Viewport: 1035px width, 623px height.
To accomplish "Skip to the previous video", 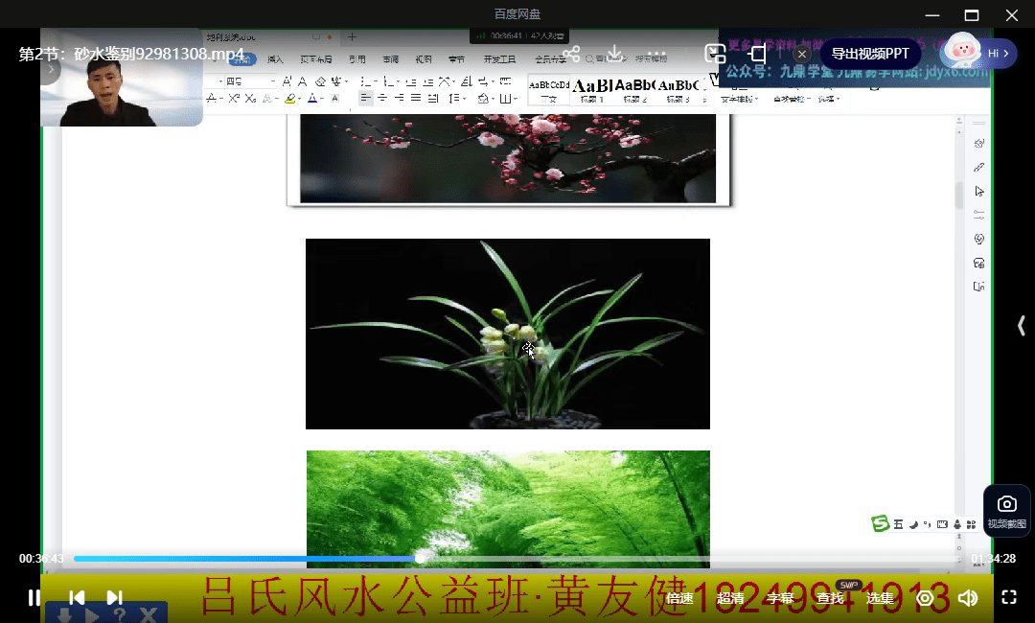I will click(77, 598).
